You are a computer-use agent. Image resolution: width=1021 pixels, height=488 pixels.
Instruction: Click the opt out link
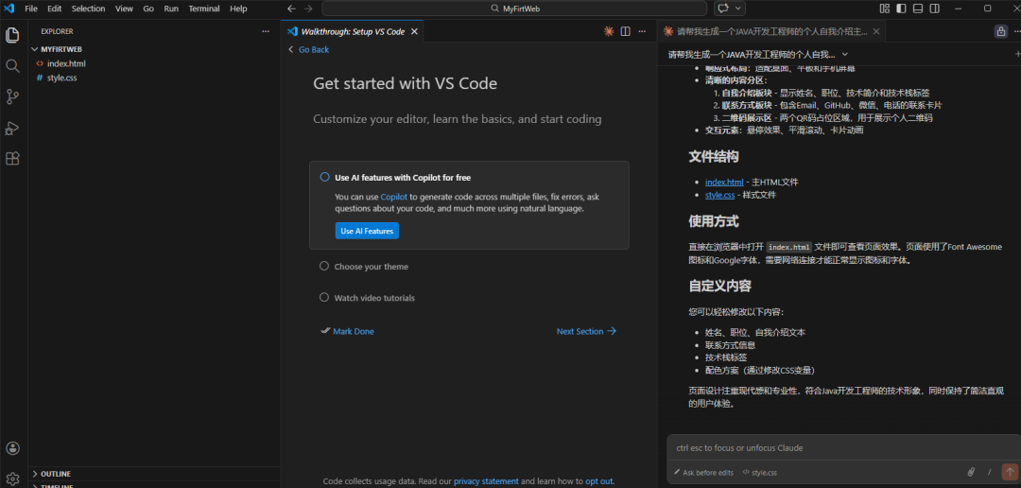[599, 481]
